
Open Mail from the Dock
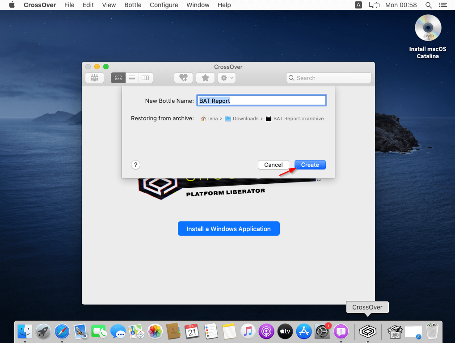(x=80, y=331)
